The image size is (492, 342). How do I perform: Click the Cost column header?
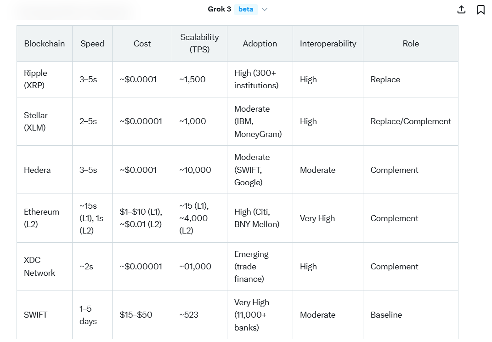(x=142, y=44)
